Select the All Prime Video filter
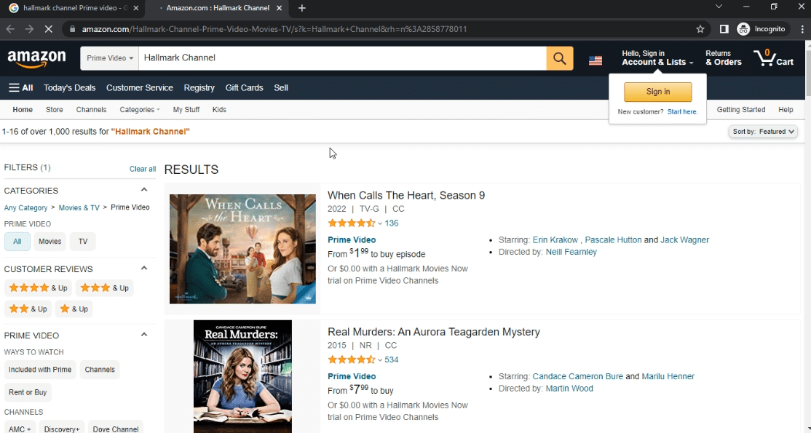This screenshot has height=433, width=811. pos(17,242)
